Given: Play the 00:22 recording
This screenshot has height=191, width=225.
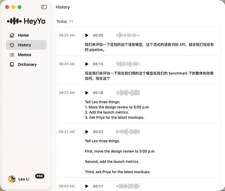Looking at the screenshot, I should [x=87, y=132].
